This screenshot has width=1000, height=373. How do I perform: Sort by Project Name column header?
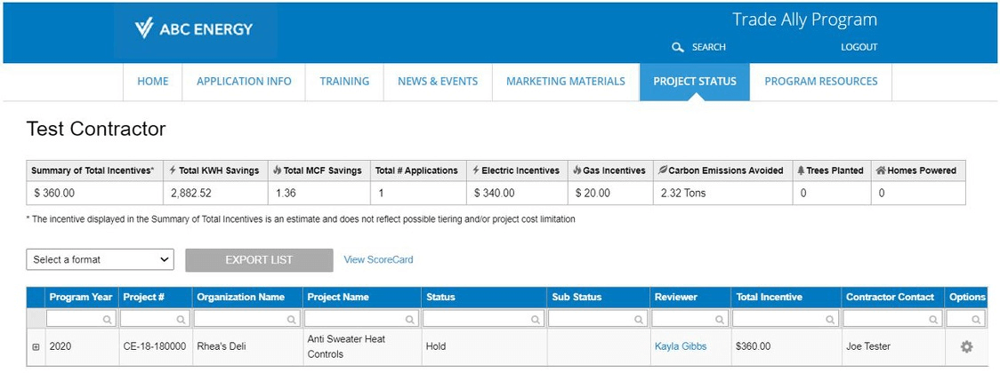(x=361, y=298)
